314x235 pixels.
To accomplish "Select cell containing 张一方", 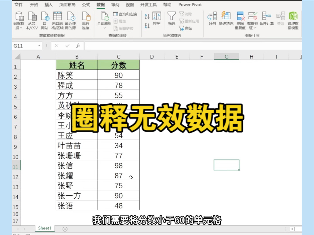I will pyautogui.click(x=77, y=195).
